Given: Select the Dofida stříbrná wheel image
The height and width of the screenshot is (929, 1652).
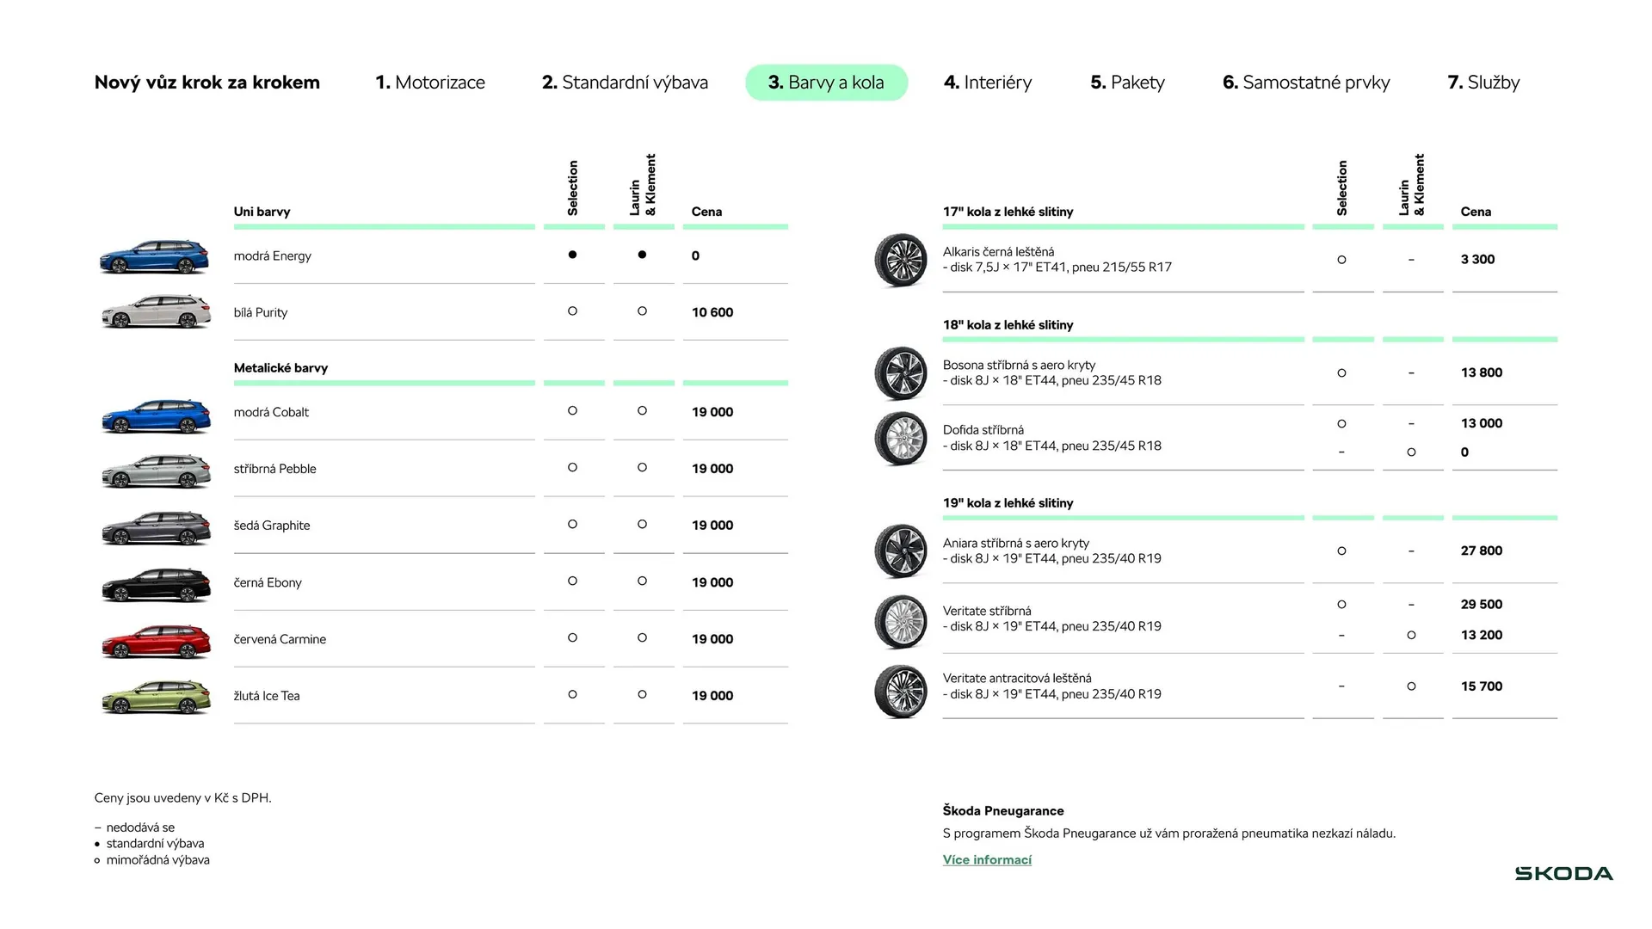Looking at the screenshot, I should tap(901, 439).
